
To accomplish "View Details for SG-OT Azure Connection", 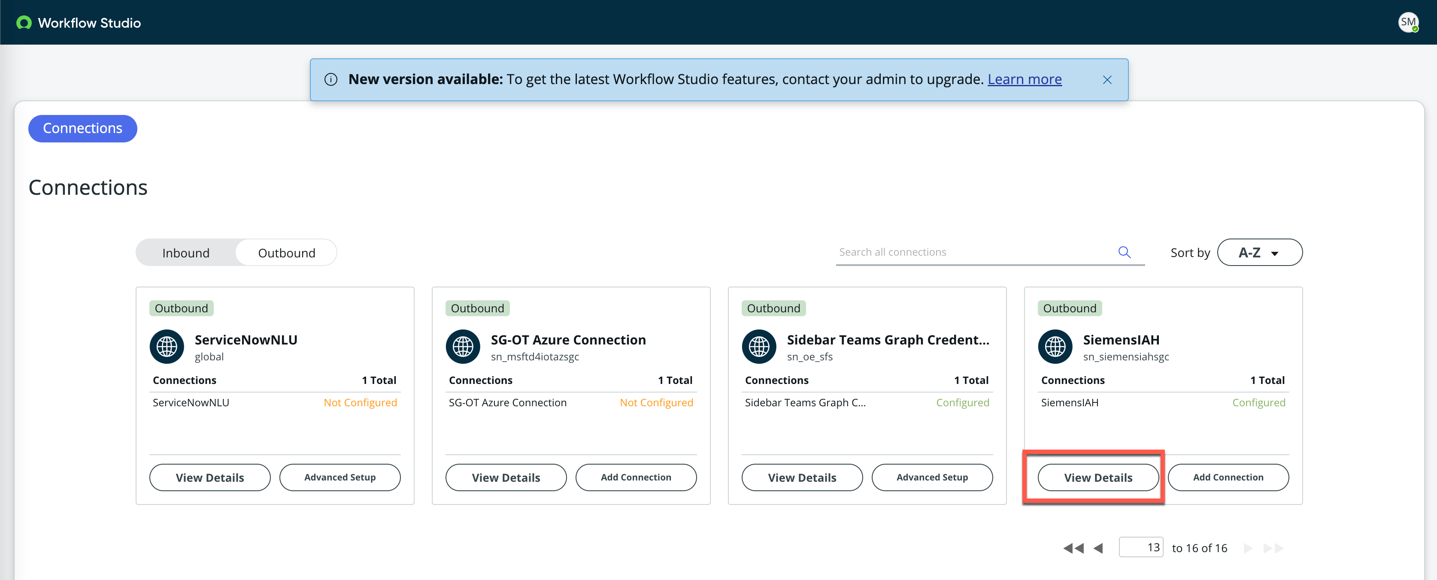I will click(506, 477).
